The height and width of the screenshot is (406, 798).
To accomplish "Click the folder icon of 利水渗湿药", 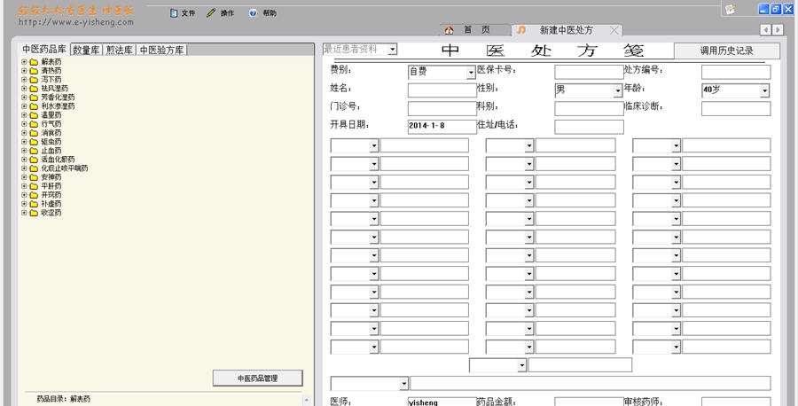I will point(34,106).
